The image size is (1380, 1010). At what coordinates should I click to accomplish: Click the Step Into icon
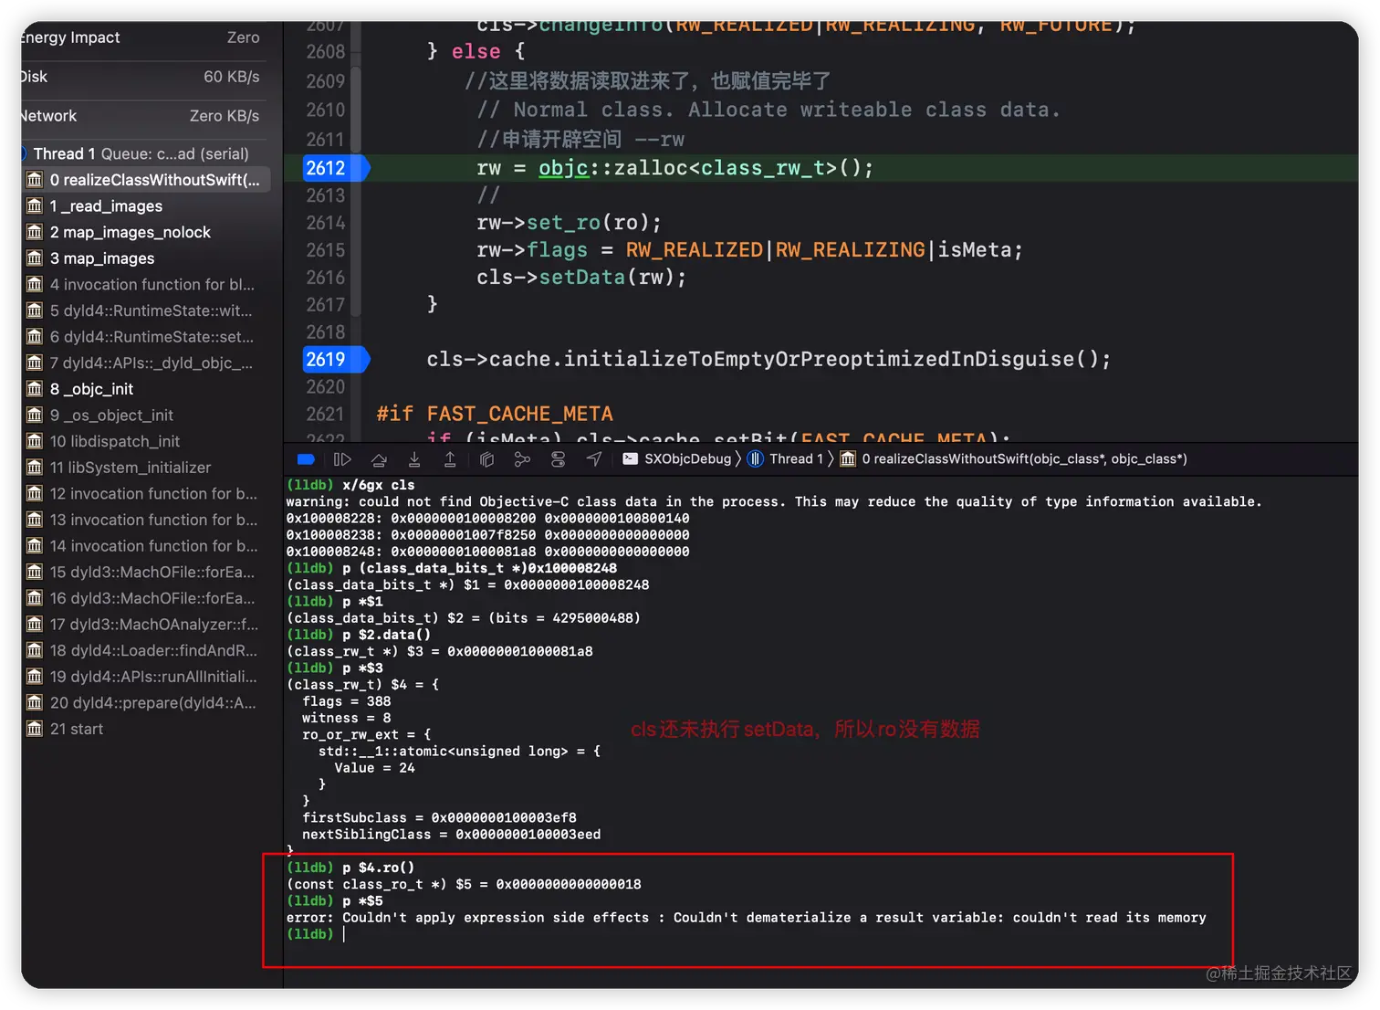[x=414, y=459]
